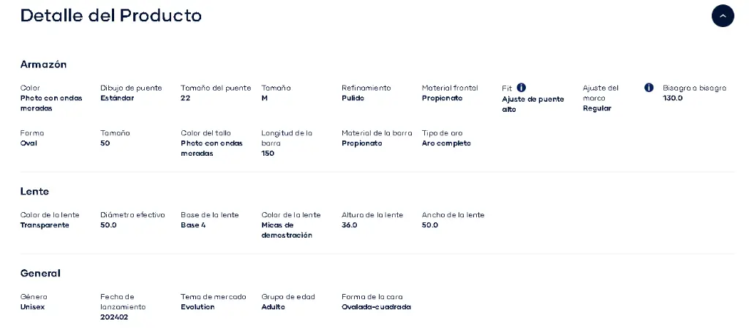Click the Tipo de aro value Aro completo
The image size is (749, 332).
(446, 143)
